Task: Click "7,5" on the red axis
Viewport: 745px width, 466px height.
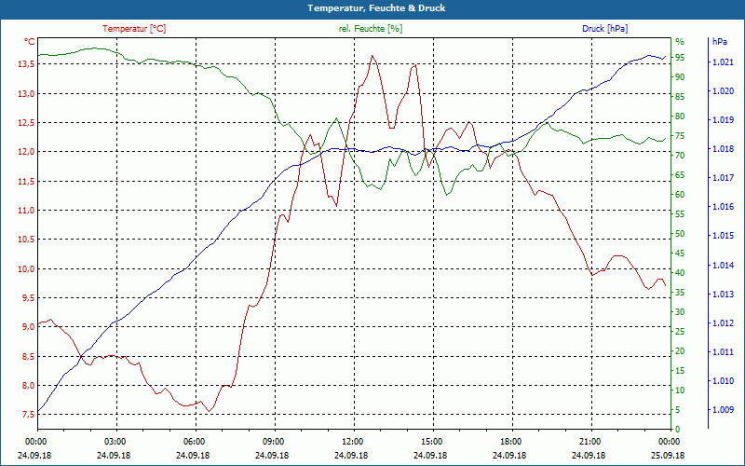Action: (x=28, y=415)
